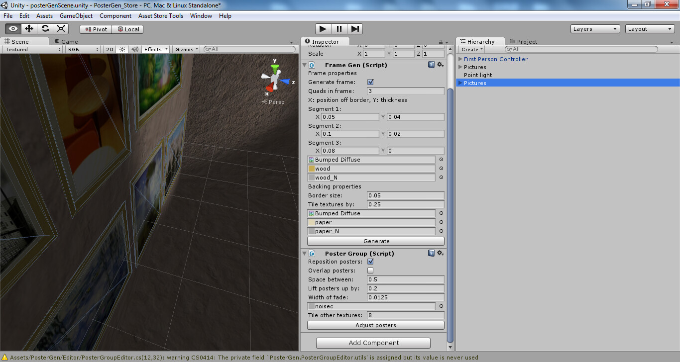The image size is (680, 362).
Task: Toggle scene lighting with the sun icon
Action: (122, 49)
